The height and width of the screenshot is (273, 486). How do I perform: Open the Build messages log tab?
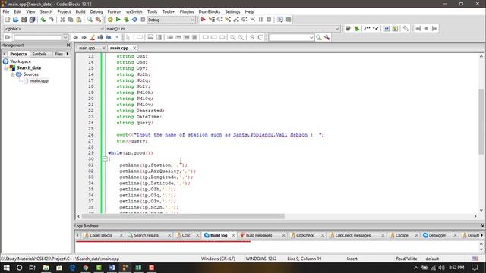[259, 235]
